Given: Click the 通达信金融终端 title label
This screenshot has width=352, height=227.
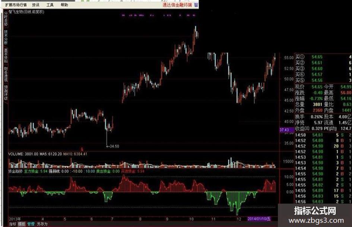Looking at the screenshot, I should click(177, 5).
